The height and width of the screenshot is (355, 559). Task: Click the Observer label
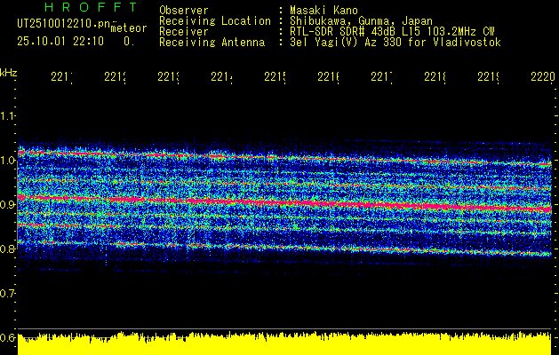coord(184,10)
